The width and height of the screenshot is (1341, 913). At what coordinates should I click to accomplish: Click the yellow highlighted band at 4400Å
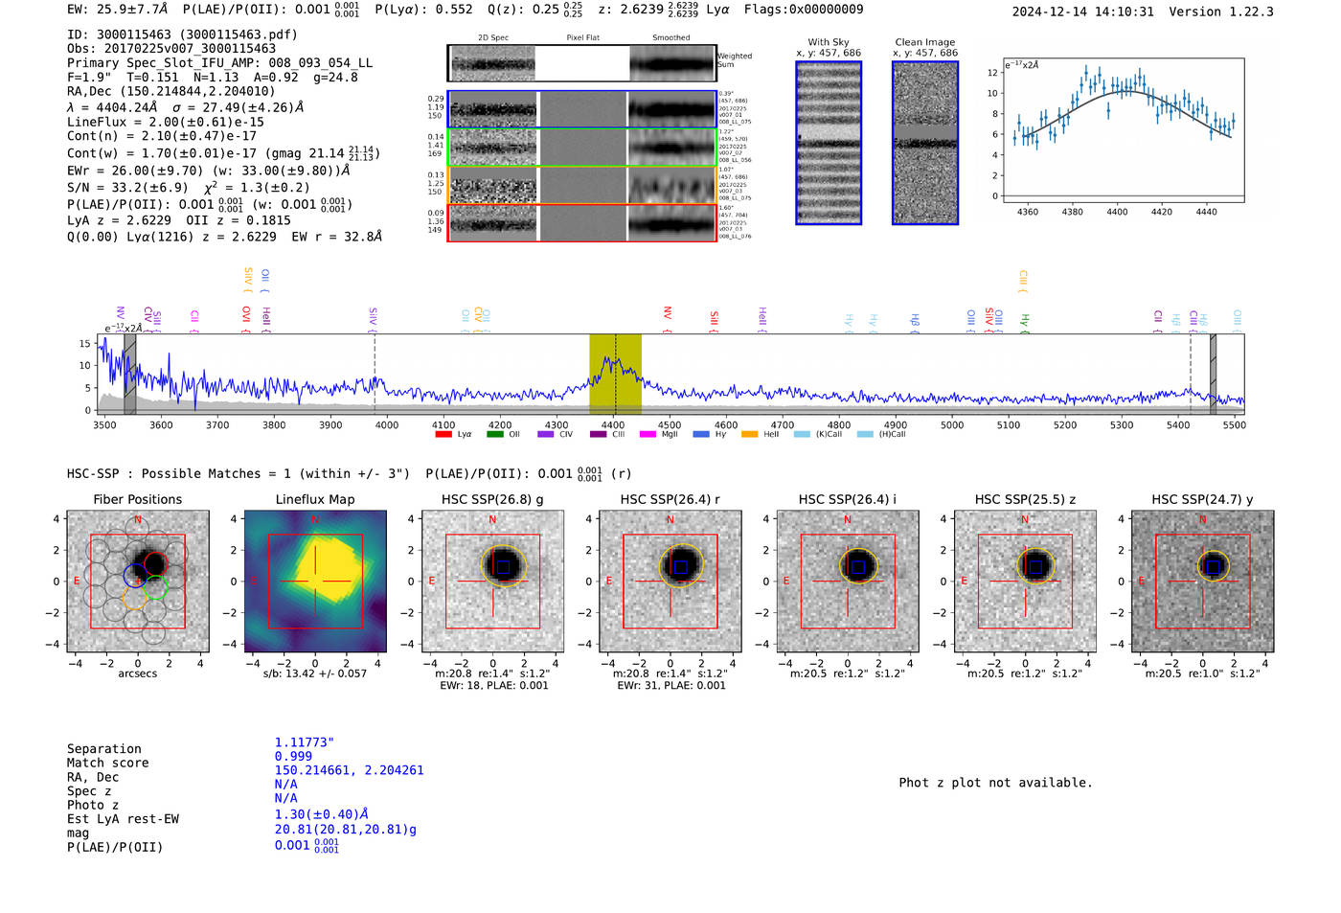(615, 375)
